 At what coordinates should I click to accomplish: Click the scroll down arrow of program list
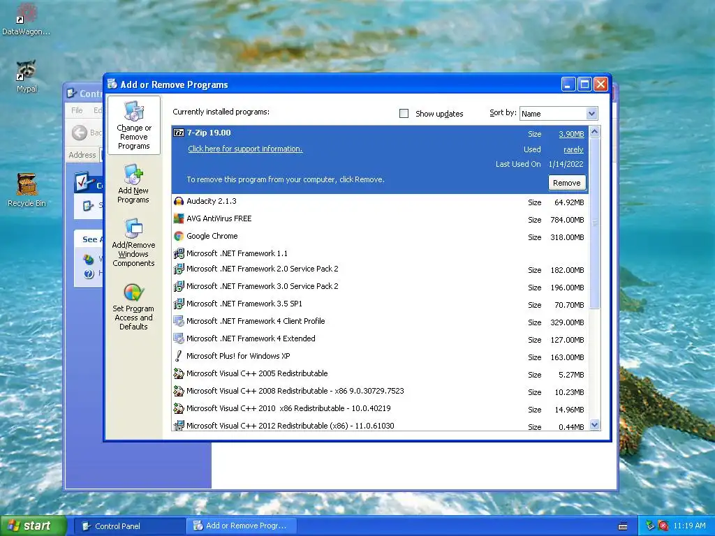595,425
